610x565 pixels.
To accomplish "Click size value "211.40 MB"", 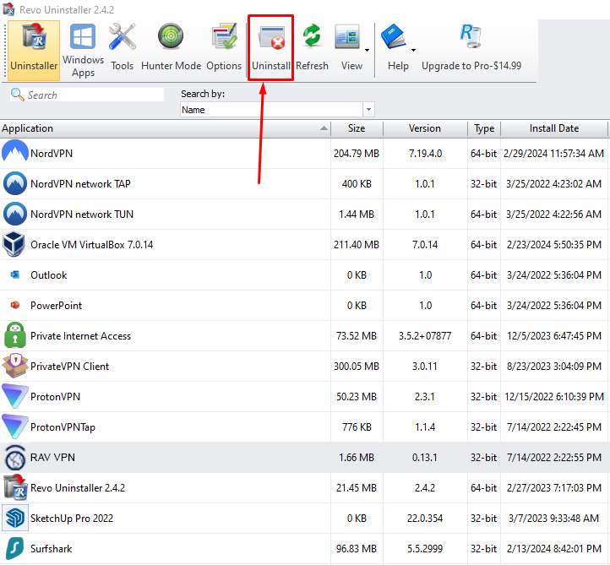I will (x=357, y=245).
